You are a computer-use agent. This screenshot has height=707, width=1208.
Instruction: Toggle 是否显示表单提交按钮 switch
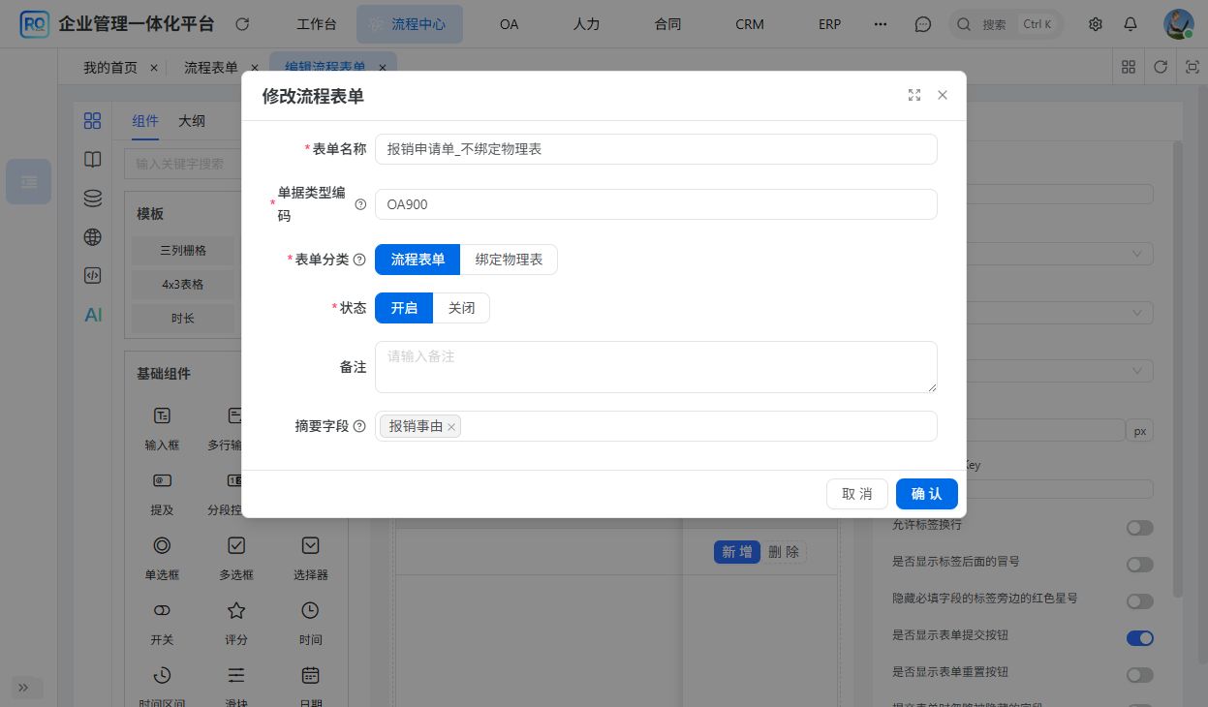tap(1140, 638)
